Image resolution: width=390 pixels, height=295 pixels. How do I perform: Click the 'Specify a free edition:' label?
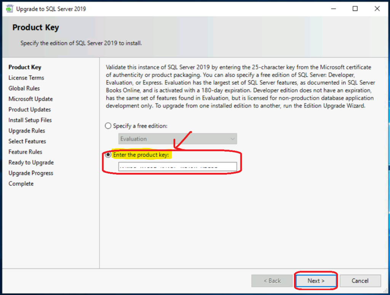click(x=140, y=126)
